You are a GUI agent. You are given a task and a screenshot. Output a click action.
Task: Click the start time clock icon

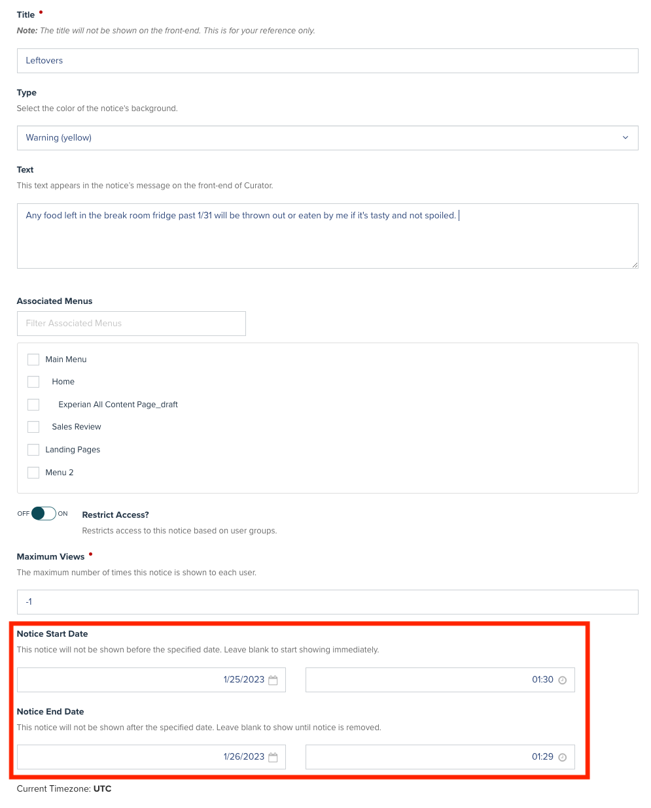point(562,680)
